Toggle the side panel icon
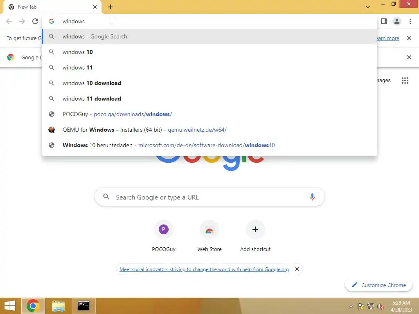The height and width of the screenshot is (314, 419). click(384, 21)
